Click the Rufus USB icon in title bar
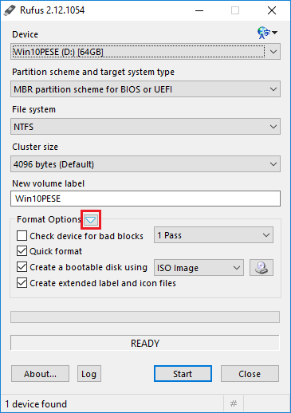Image resolution: width=291 pixels, height=413 pixels. (x=10, y=10)
